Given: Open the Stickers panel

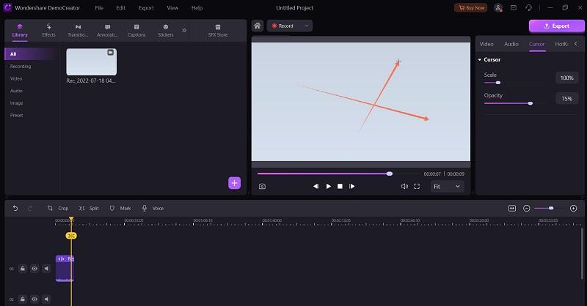Looking at the screenshot, I should [x=166, y=30].
